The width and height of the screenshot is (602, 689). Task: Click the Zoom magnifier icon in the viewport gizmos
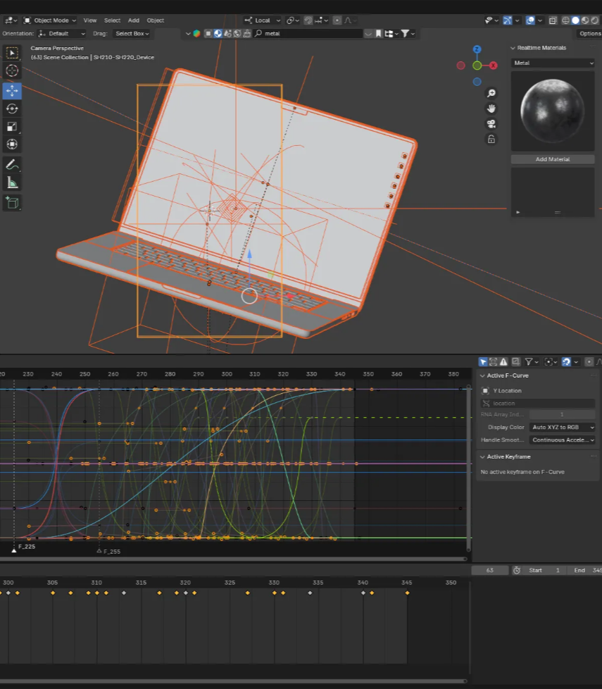click(x=491, y=92)
